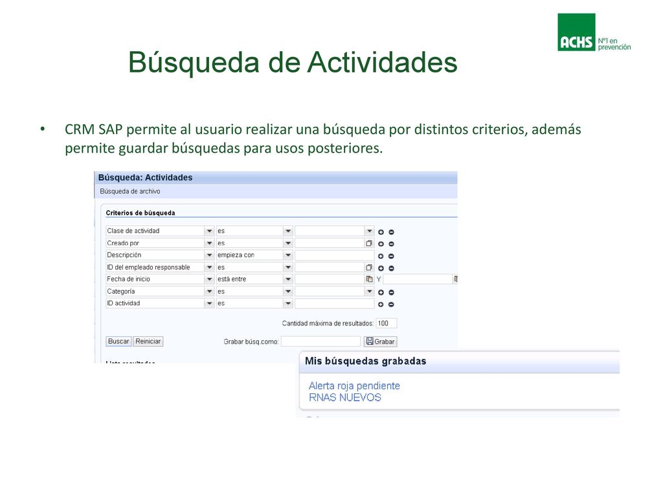Image resolution: width=663 pixels, height=497 pixels.
Task: Click the Fecha de inicio start date field
Action: click(330, 279)
